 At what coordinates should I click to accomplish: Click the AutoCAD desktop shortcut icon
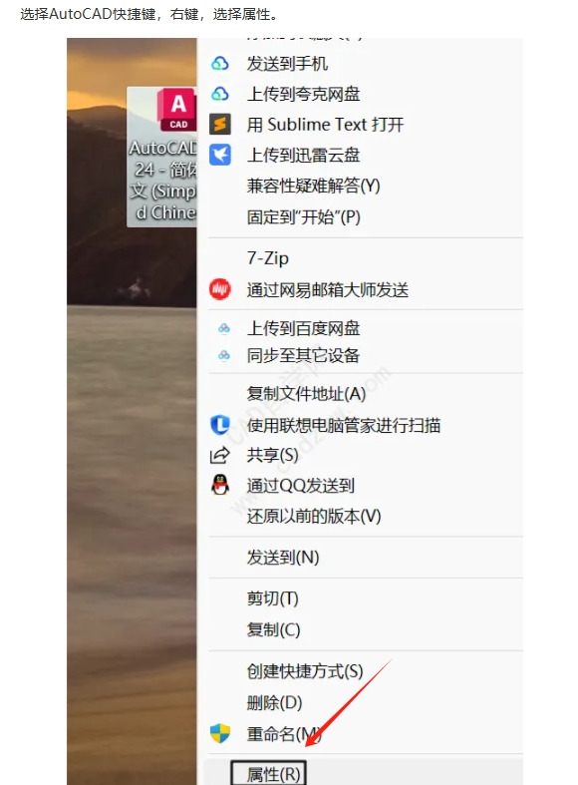177,109
